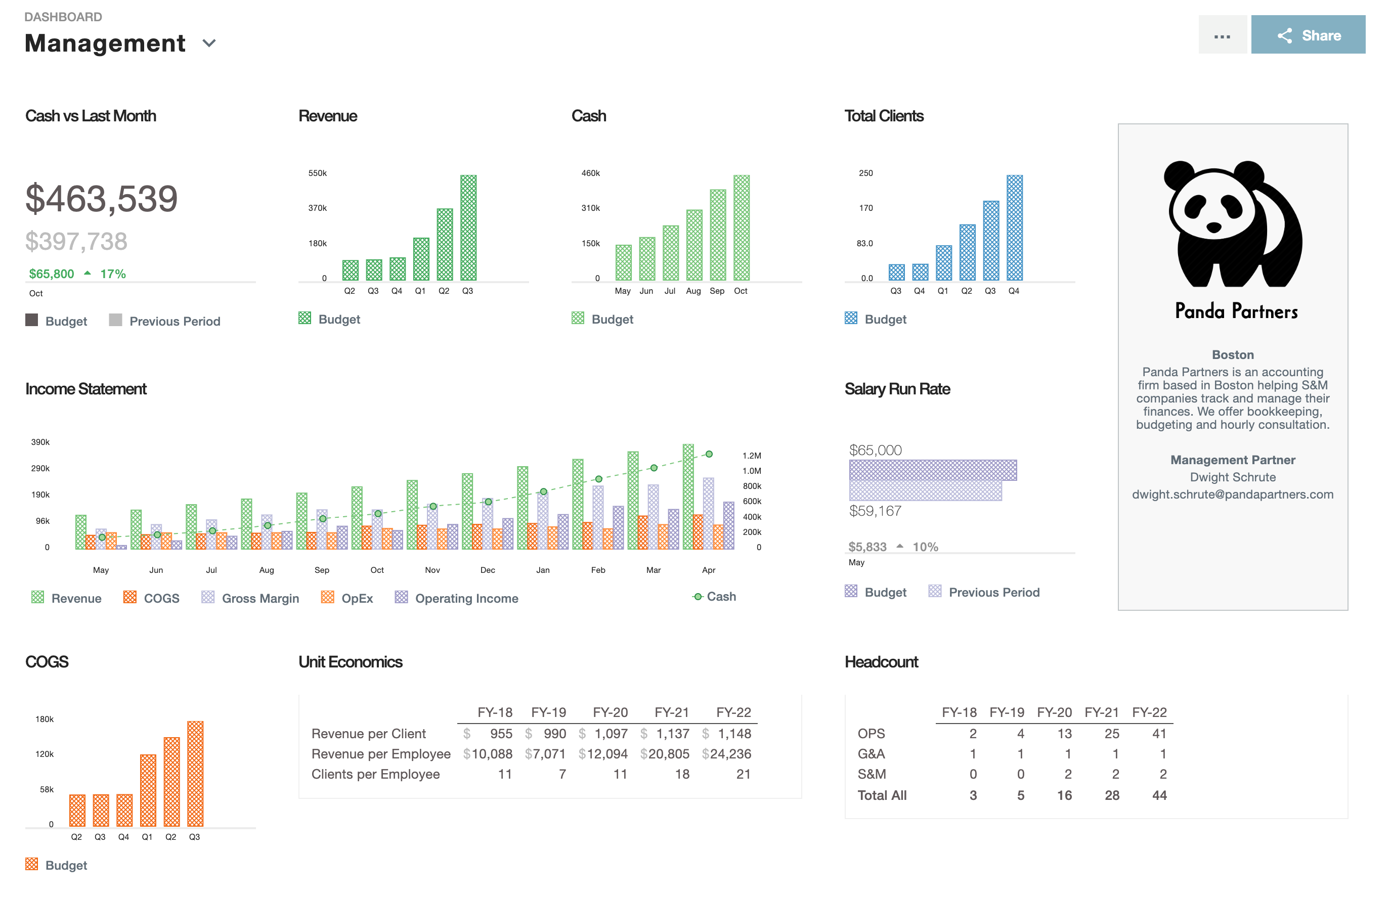The image size is (1390, 899).
Task: Click the Cash line legend marker
Action: [x=698, y=597]
